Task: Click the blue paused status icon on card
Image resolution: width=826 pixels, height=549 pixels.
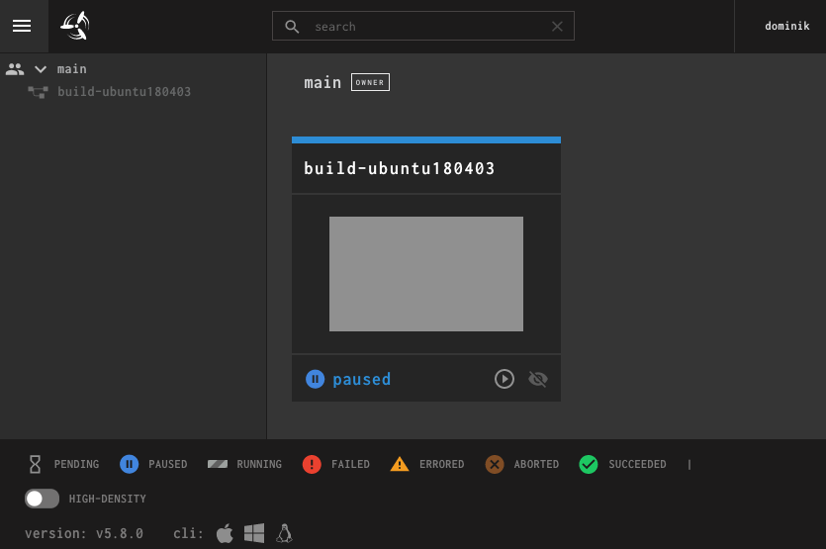Action: [315, 379]
